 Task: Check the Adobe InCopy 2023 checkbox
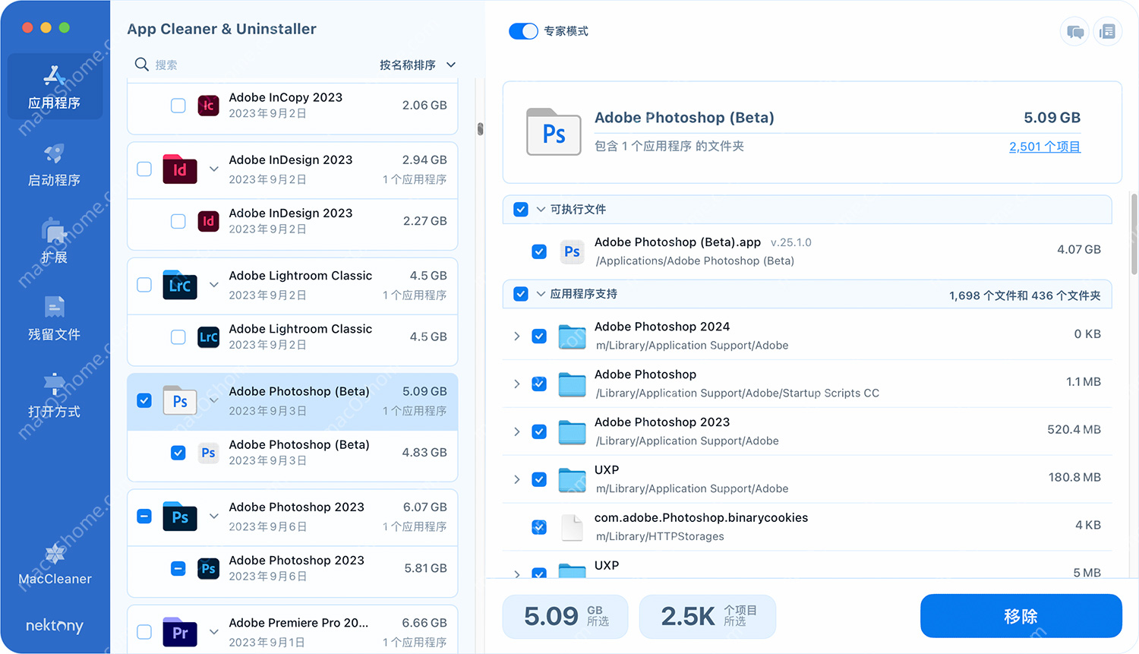pyautogui.click(x=178, y=106)
